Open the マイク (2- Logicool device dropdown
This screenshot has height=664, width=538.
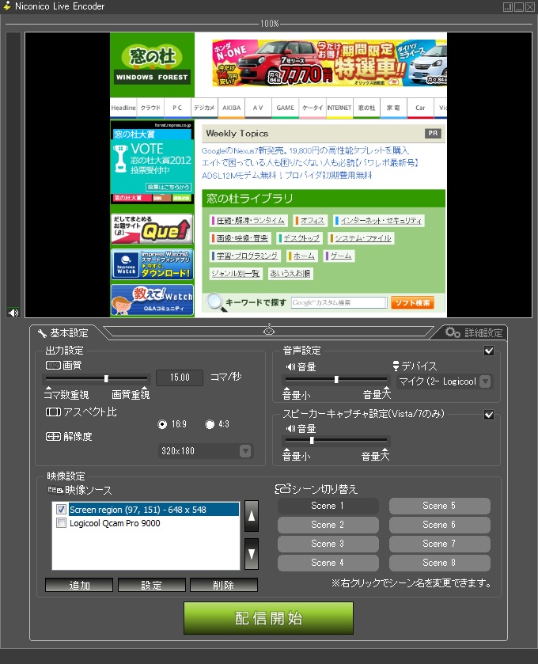(445, 381)
